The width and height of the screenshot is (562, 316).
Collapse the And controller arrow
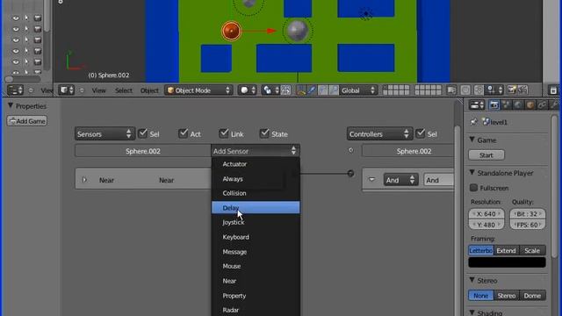tap(371, 179)
